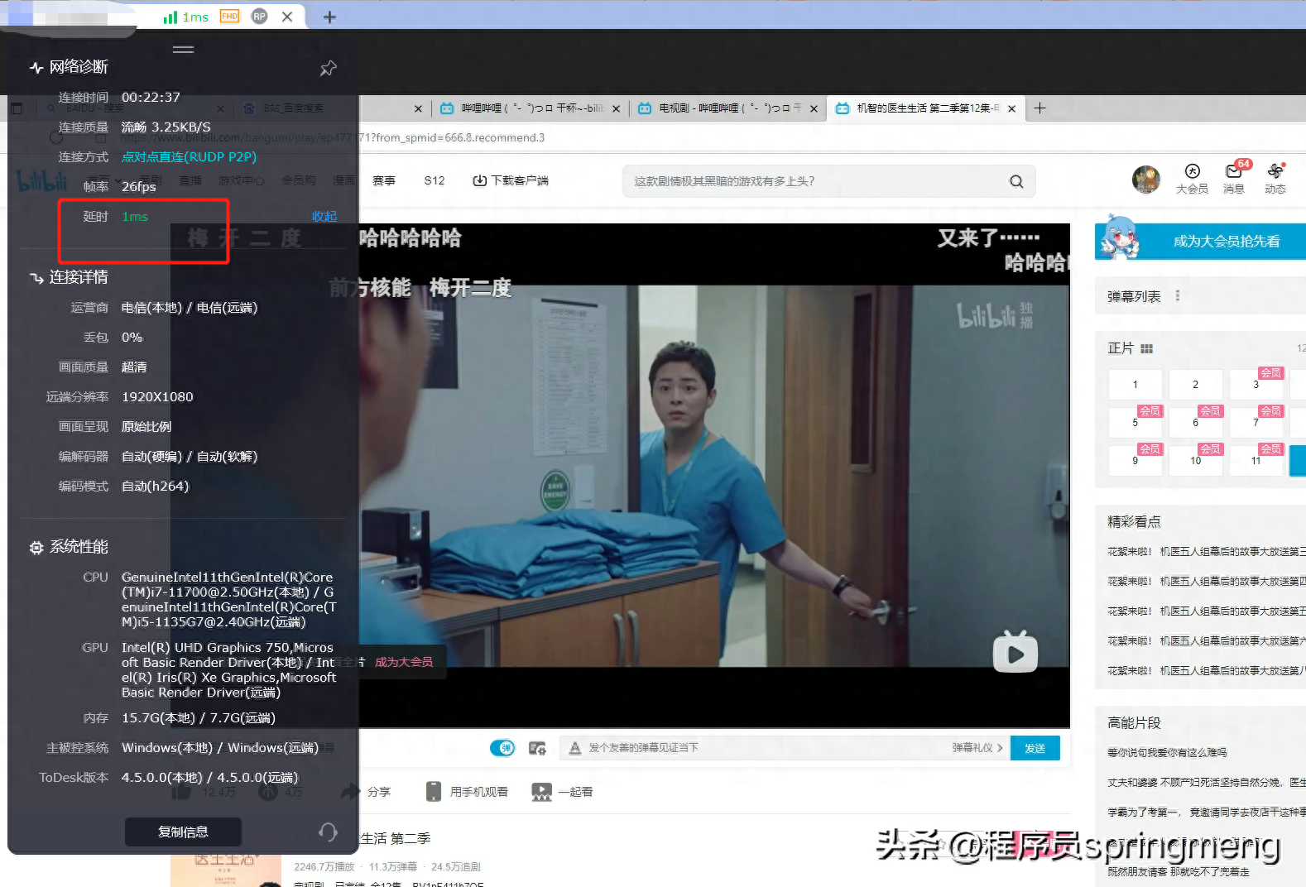Image resolution: width=1306 pixels, height=887 pixels.
Task: Click the FHD quality badge in ToDesk tab
Action: [229, 17]
